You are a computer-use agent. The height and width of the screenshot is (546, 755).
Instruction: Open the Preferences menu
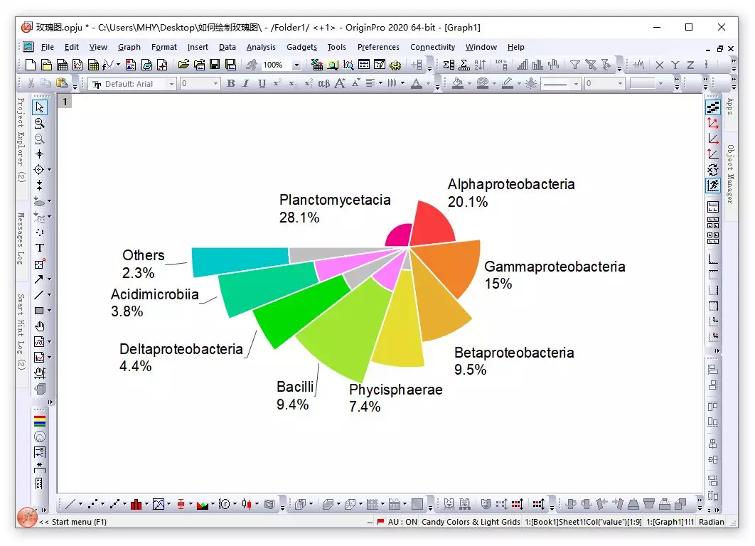[378, 47]
